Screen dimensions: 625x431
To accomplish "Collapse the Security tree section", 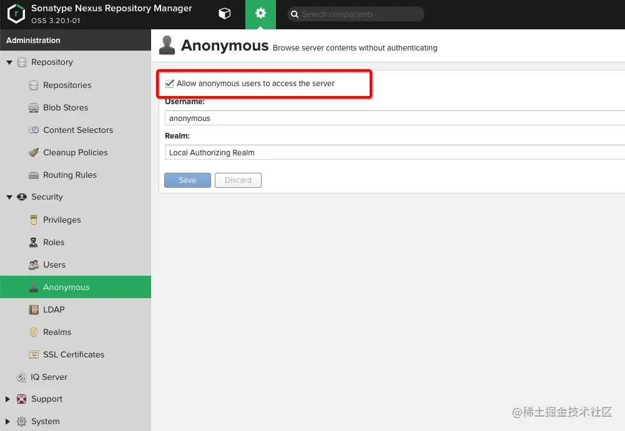I will pyautogui.click(x=9, y=197).
